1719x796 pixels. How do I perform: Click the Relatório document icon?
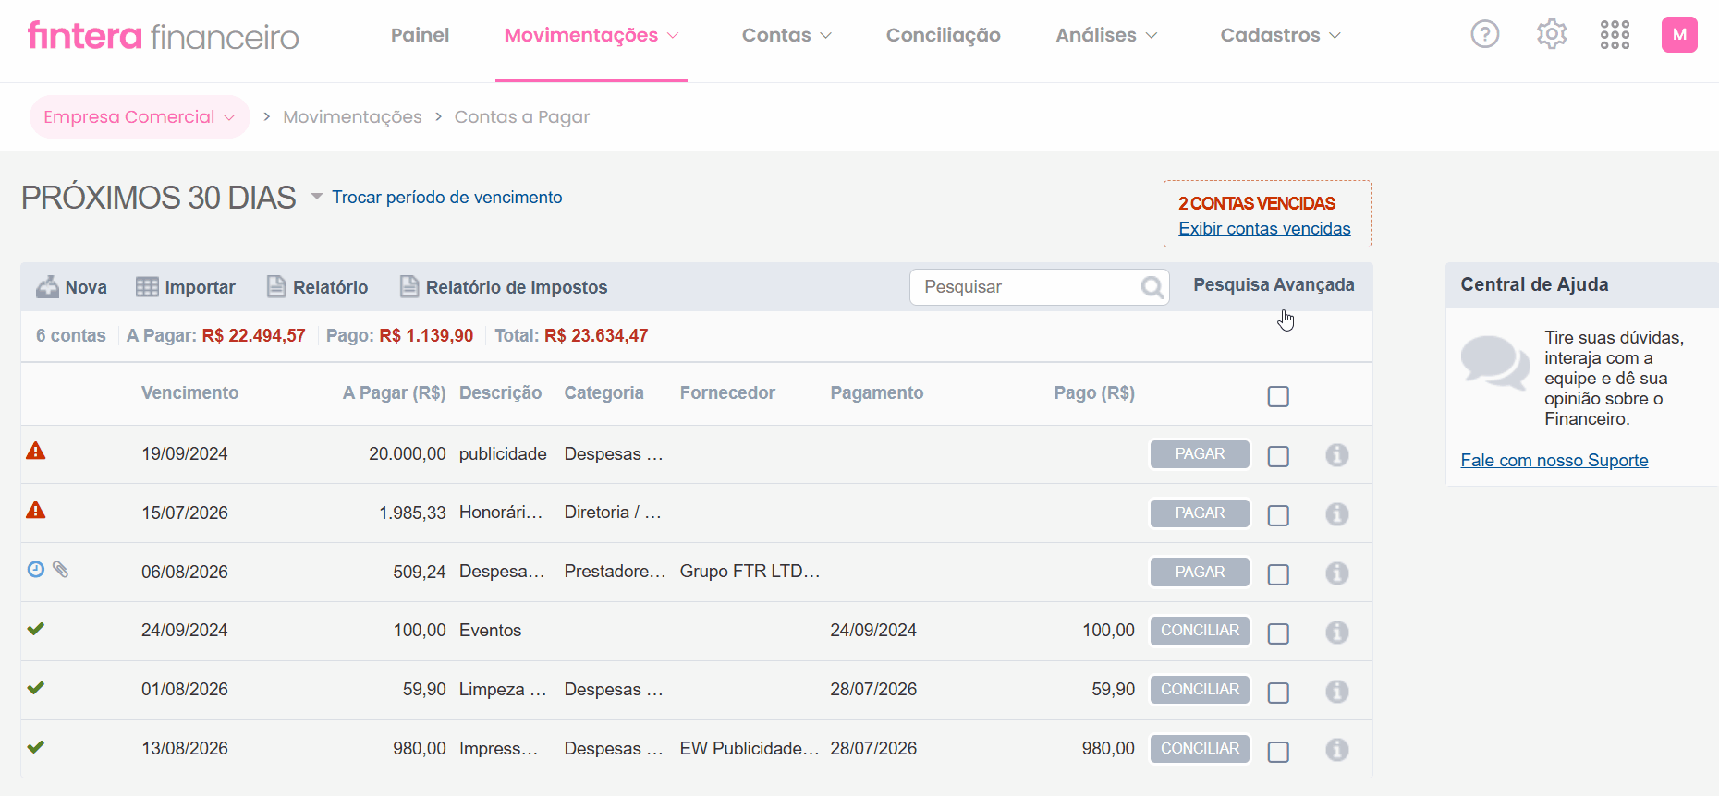276,287
